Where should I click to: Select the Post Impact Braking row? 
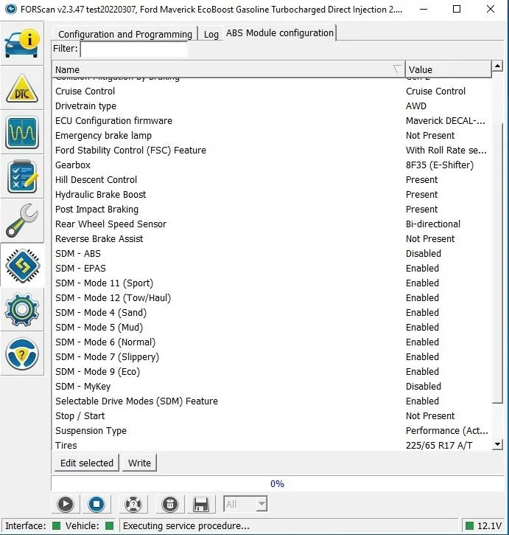[272, 209]
